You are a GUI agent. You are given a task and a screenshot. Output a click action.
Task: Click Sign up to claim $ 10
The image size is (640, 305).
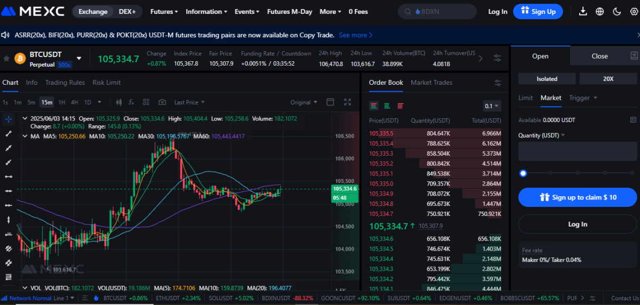coord(578,197)
